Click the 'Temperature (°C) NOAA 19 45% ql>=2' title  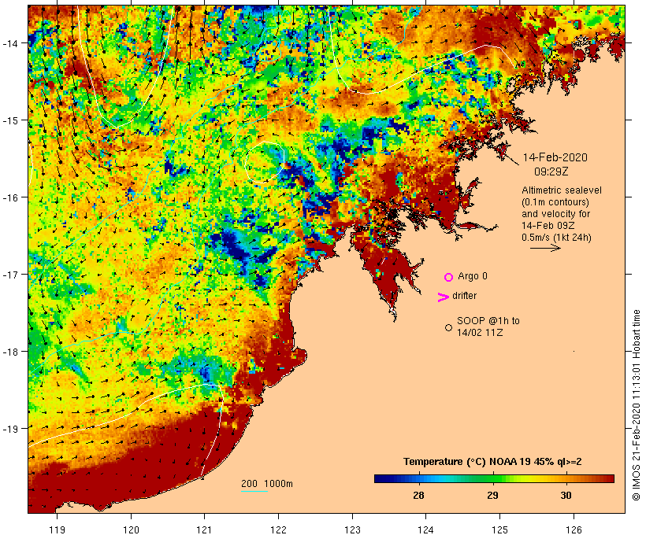point(492,462)
